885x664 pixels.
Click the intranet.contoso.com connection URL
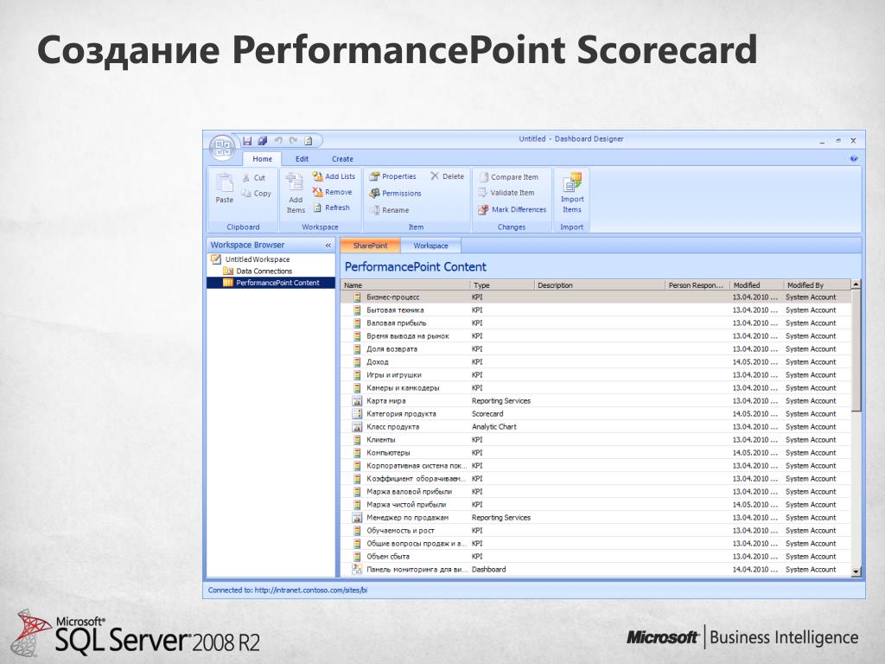pyautogui.click(x=311, y=590)
